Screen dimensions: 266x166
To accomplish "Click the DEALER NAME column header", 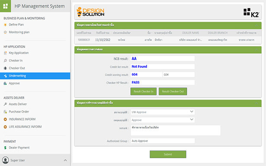I will 190,33.
